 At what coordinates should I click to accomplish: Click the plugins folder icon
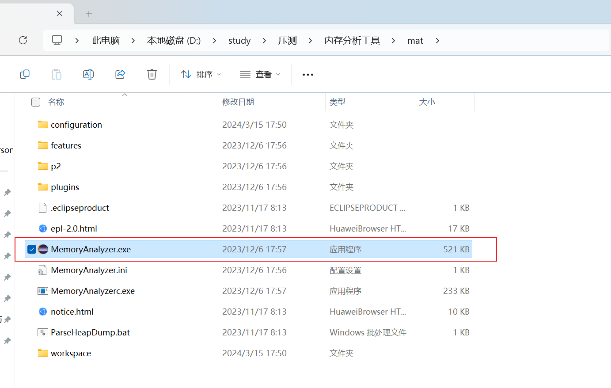(x=43, y=187)
